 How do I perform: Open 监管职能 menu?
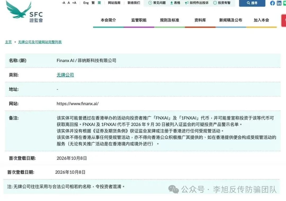139,20
